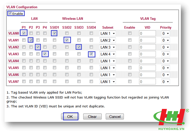Toggle the VLAN Configuration Enable checkbox
This screenshot has height=132, width=191.
click(10, 13)
